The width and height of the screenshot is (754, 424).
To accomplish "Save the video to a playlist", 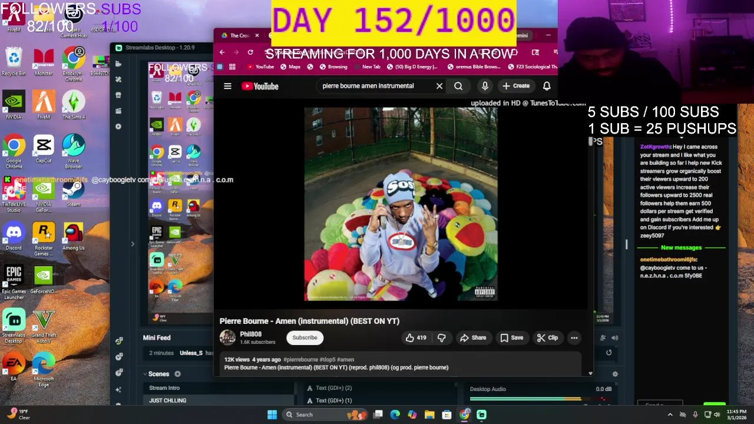I will point(511,337).
